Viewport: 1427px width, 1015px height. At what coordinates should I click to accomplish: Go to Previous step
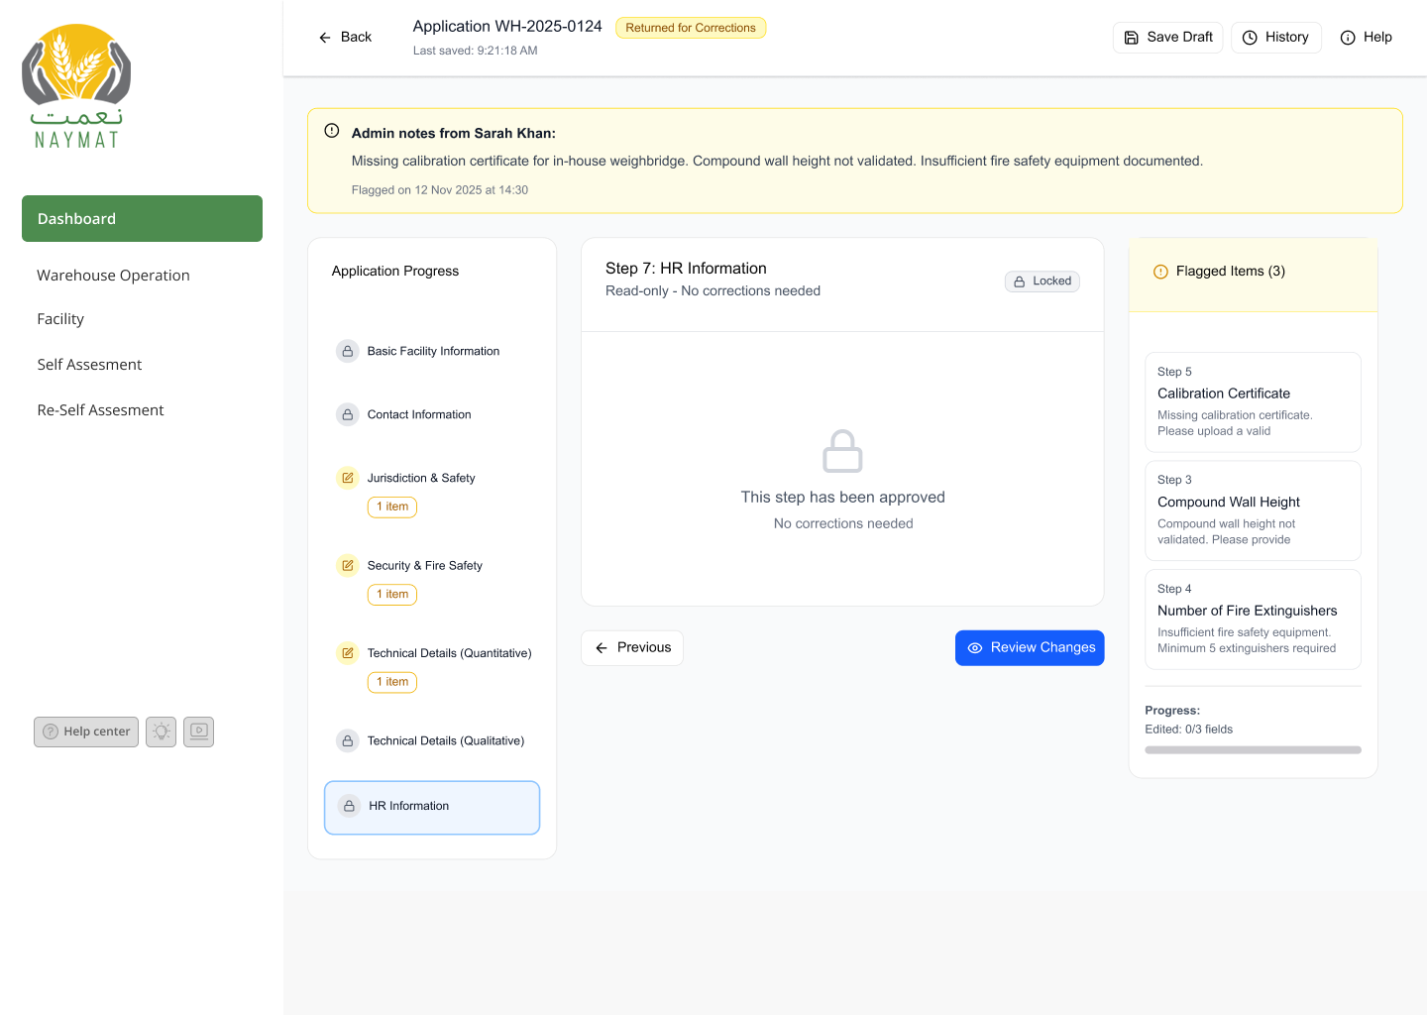632,647
